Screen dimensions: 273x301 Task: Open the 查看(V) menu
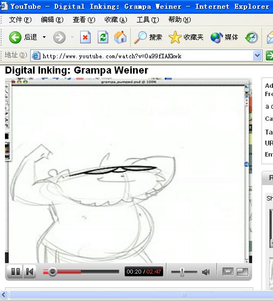[x=83, y=20]
